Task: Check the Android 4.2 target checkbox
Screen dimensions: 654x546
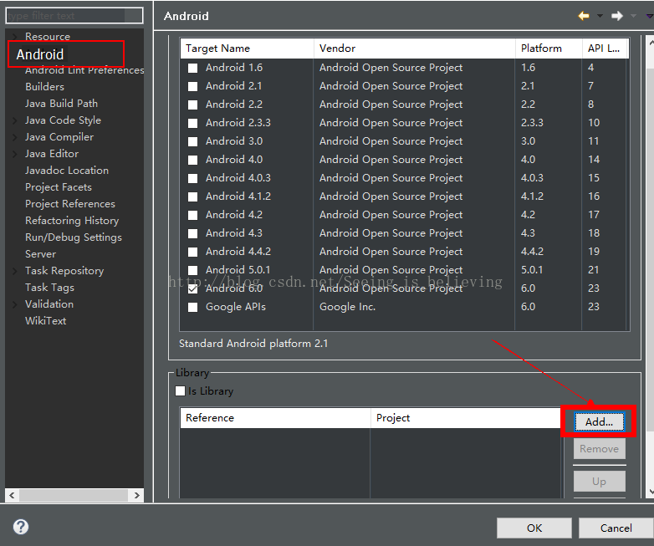Action: click(x=192, y=215)
